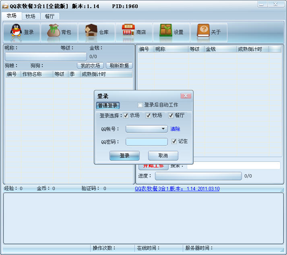Click the QQ penguin login icon

click(x=16, y=30)
